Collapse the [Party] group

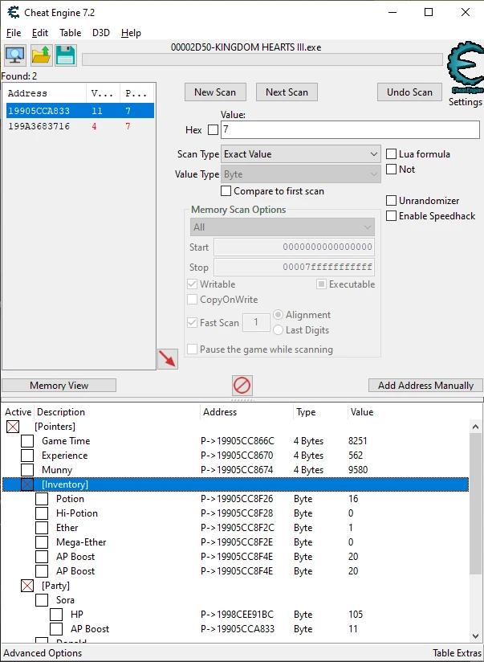pos(27,586)
